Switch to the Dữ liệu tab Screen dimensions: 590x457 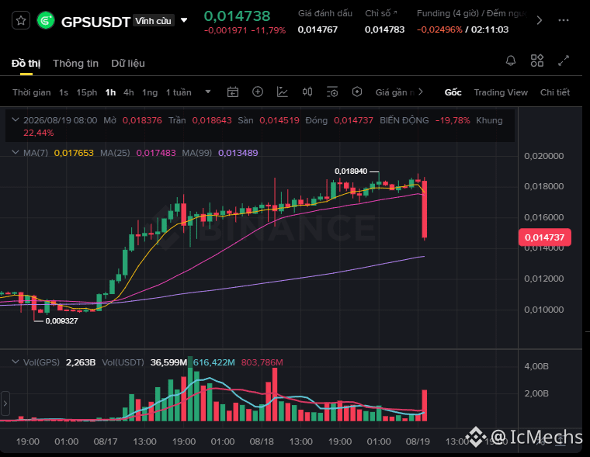tap(128, 63)
